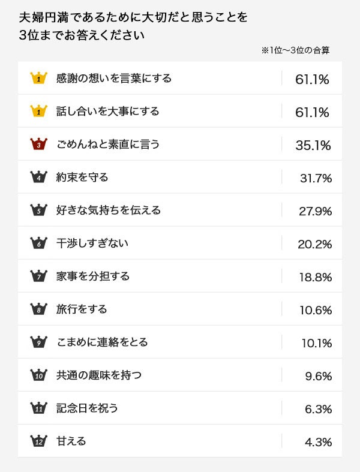The image size is (360, 472).
Task: Tap the rank 8 crown icon
Action: click(38, 309)
